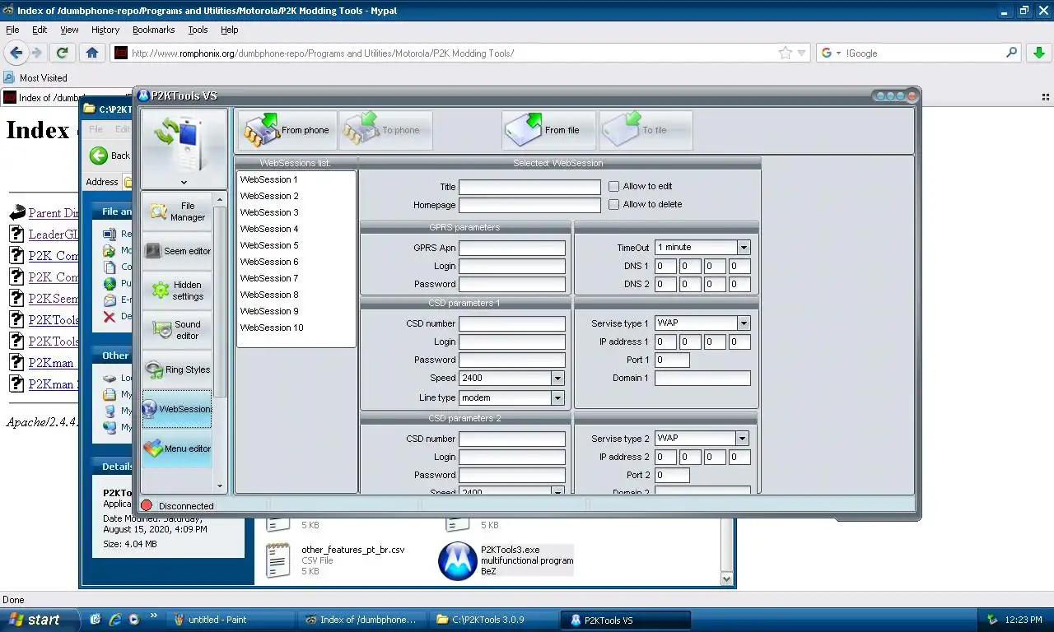Select WebSession 5 in the list
Image resolution: width=1054 pixels, height=632 pixels.
point(296,245)
